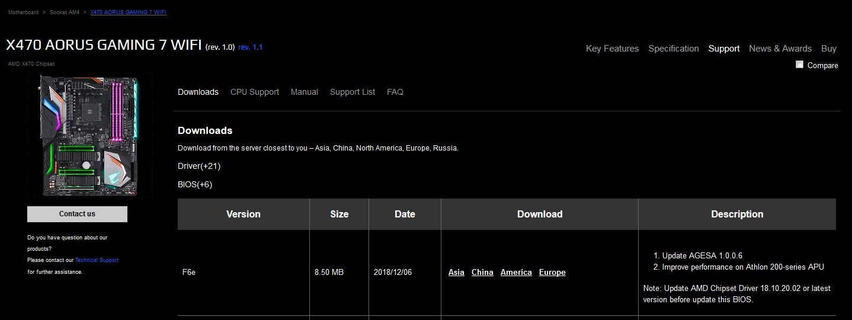This screenshot has width=852, height=320.
Task: Download F6e BIOS from the Europe server
Action: [x=552, y=272]
